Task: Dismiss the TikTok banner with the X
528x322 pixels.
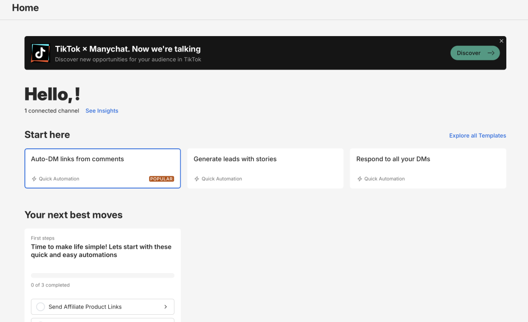Action: tap(501, 41)
